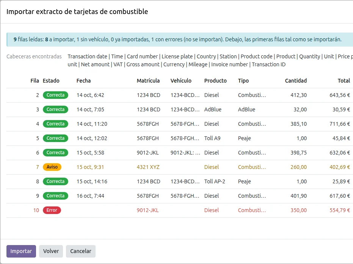
Task: Click quantity '401,90'
Action: click(x=298, y=196)
